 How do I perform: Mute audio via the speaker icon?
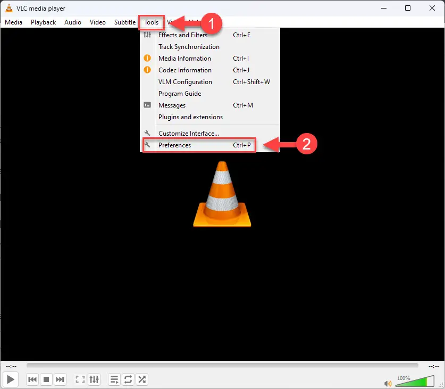click(x=388, y=383)
